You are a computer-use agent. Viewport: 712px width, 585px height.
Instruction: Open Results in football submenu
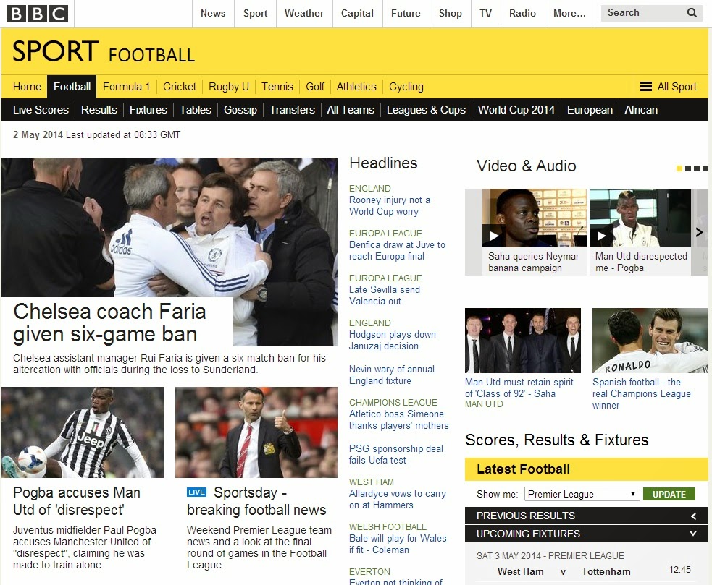coord(99,110)
